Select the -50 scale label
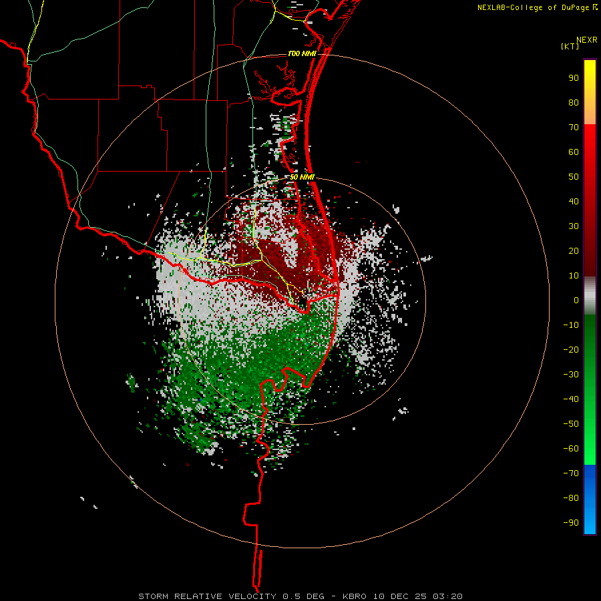 coord(571,424)
